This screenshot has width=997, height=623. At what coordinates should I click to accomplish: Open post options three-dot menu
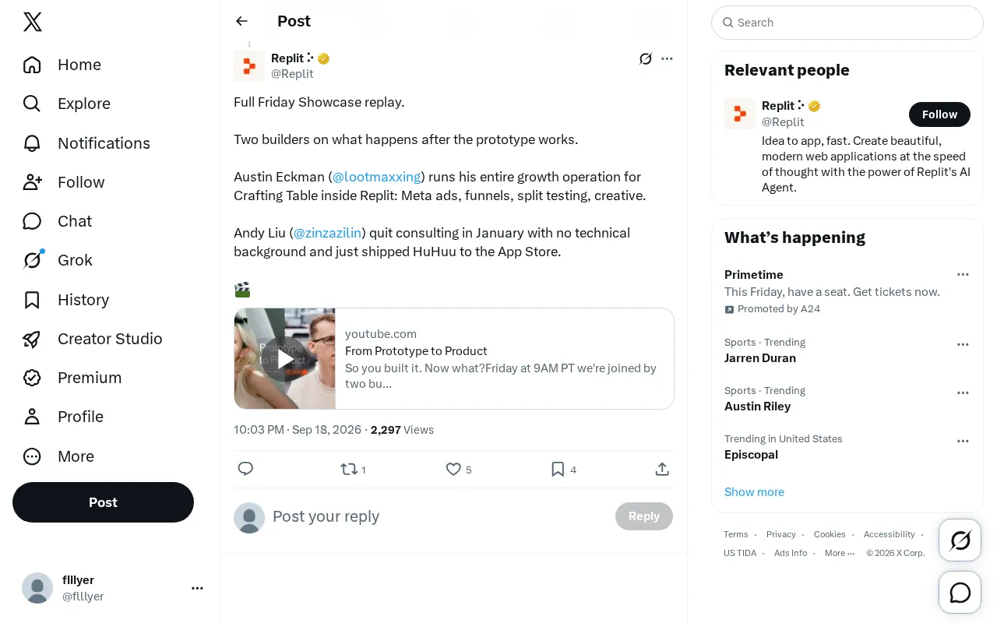click(667, 58)
